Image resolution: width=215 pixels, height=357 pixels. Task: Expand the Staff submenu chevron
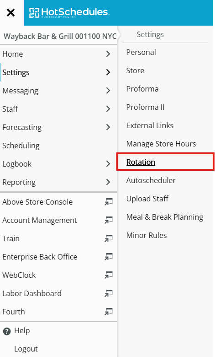pyautogui.click(x=108, y=109)
